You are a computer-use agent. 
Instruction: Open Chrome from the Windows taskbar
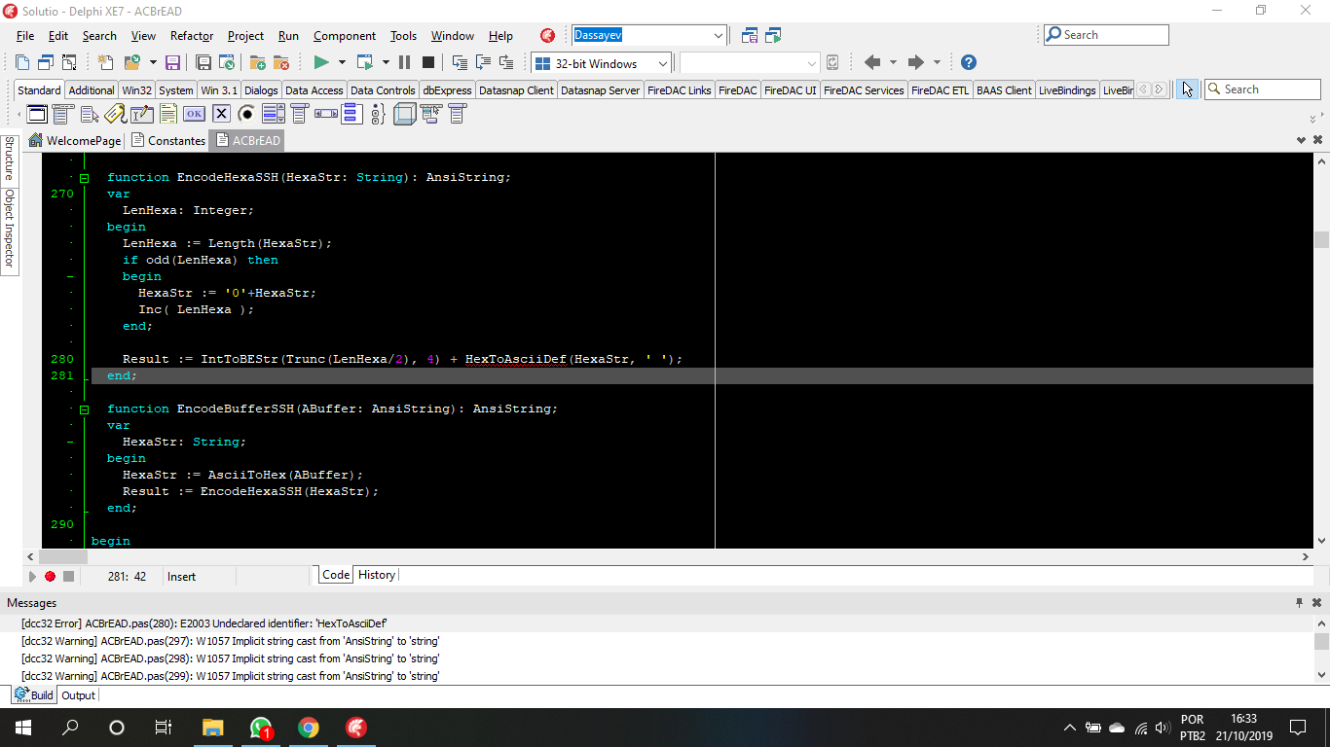point(308,728)
